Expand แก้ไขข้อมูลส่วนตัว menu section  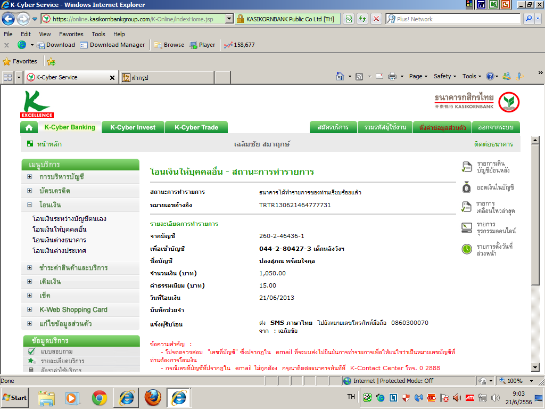30,324
